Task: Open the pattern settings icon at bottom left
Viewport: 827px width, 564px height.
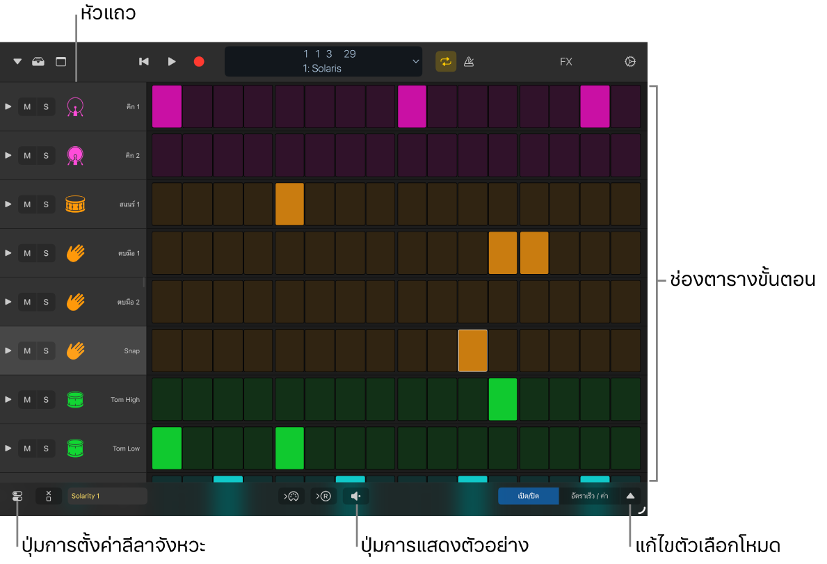Action: [17, 496]
